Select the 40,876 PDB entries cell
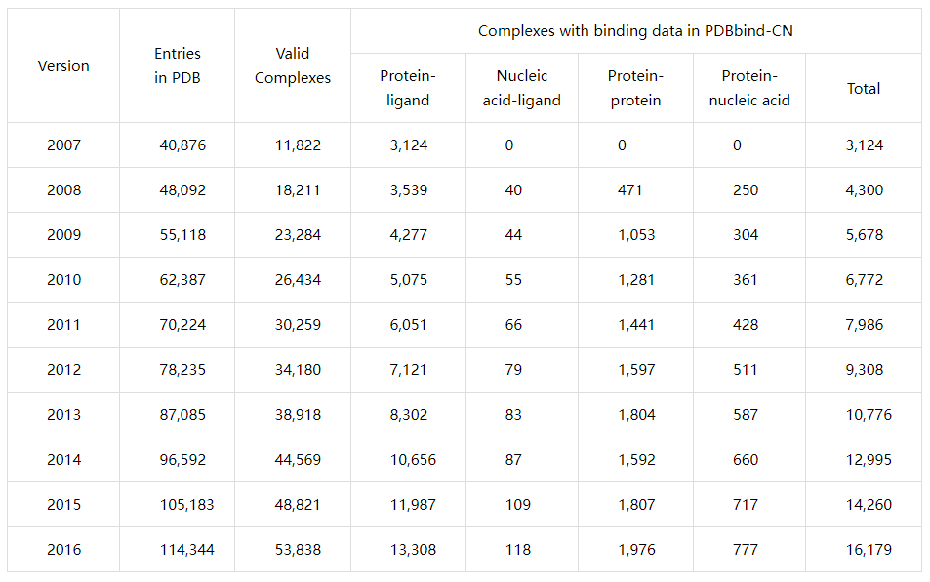The image size is (930, 582). tap(182, 145)
